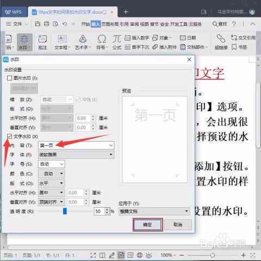This screenshot has height=261, width=261.
Task: Click the Save icon in quick toolbar
Action: tap(38, 24)
